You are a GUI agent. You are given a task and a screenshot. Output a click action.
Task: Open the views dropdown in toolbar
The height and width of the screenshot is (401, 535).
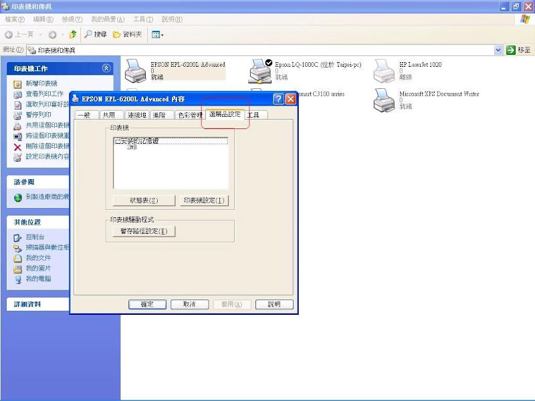pyautogui.click(x=157, y=34)
